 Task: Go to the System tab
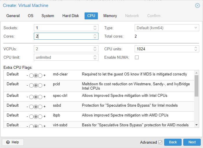point(48,16)
